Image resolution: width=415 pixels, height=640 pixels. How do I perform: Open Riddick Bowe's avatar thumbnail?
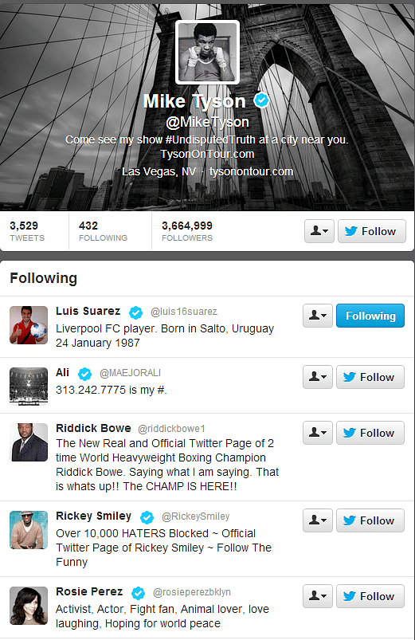point(29,442)
